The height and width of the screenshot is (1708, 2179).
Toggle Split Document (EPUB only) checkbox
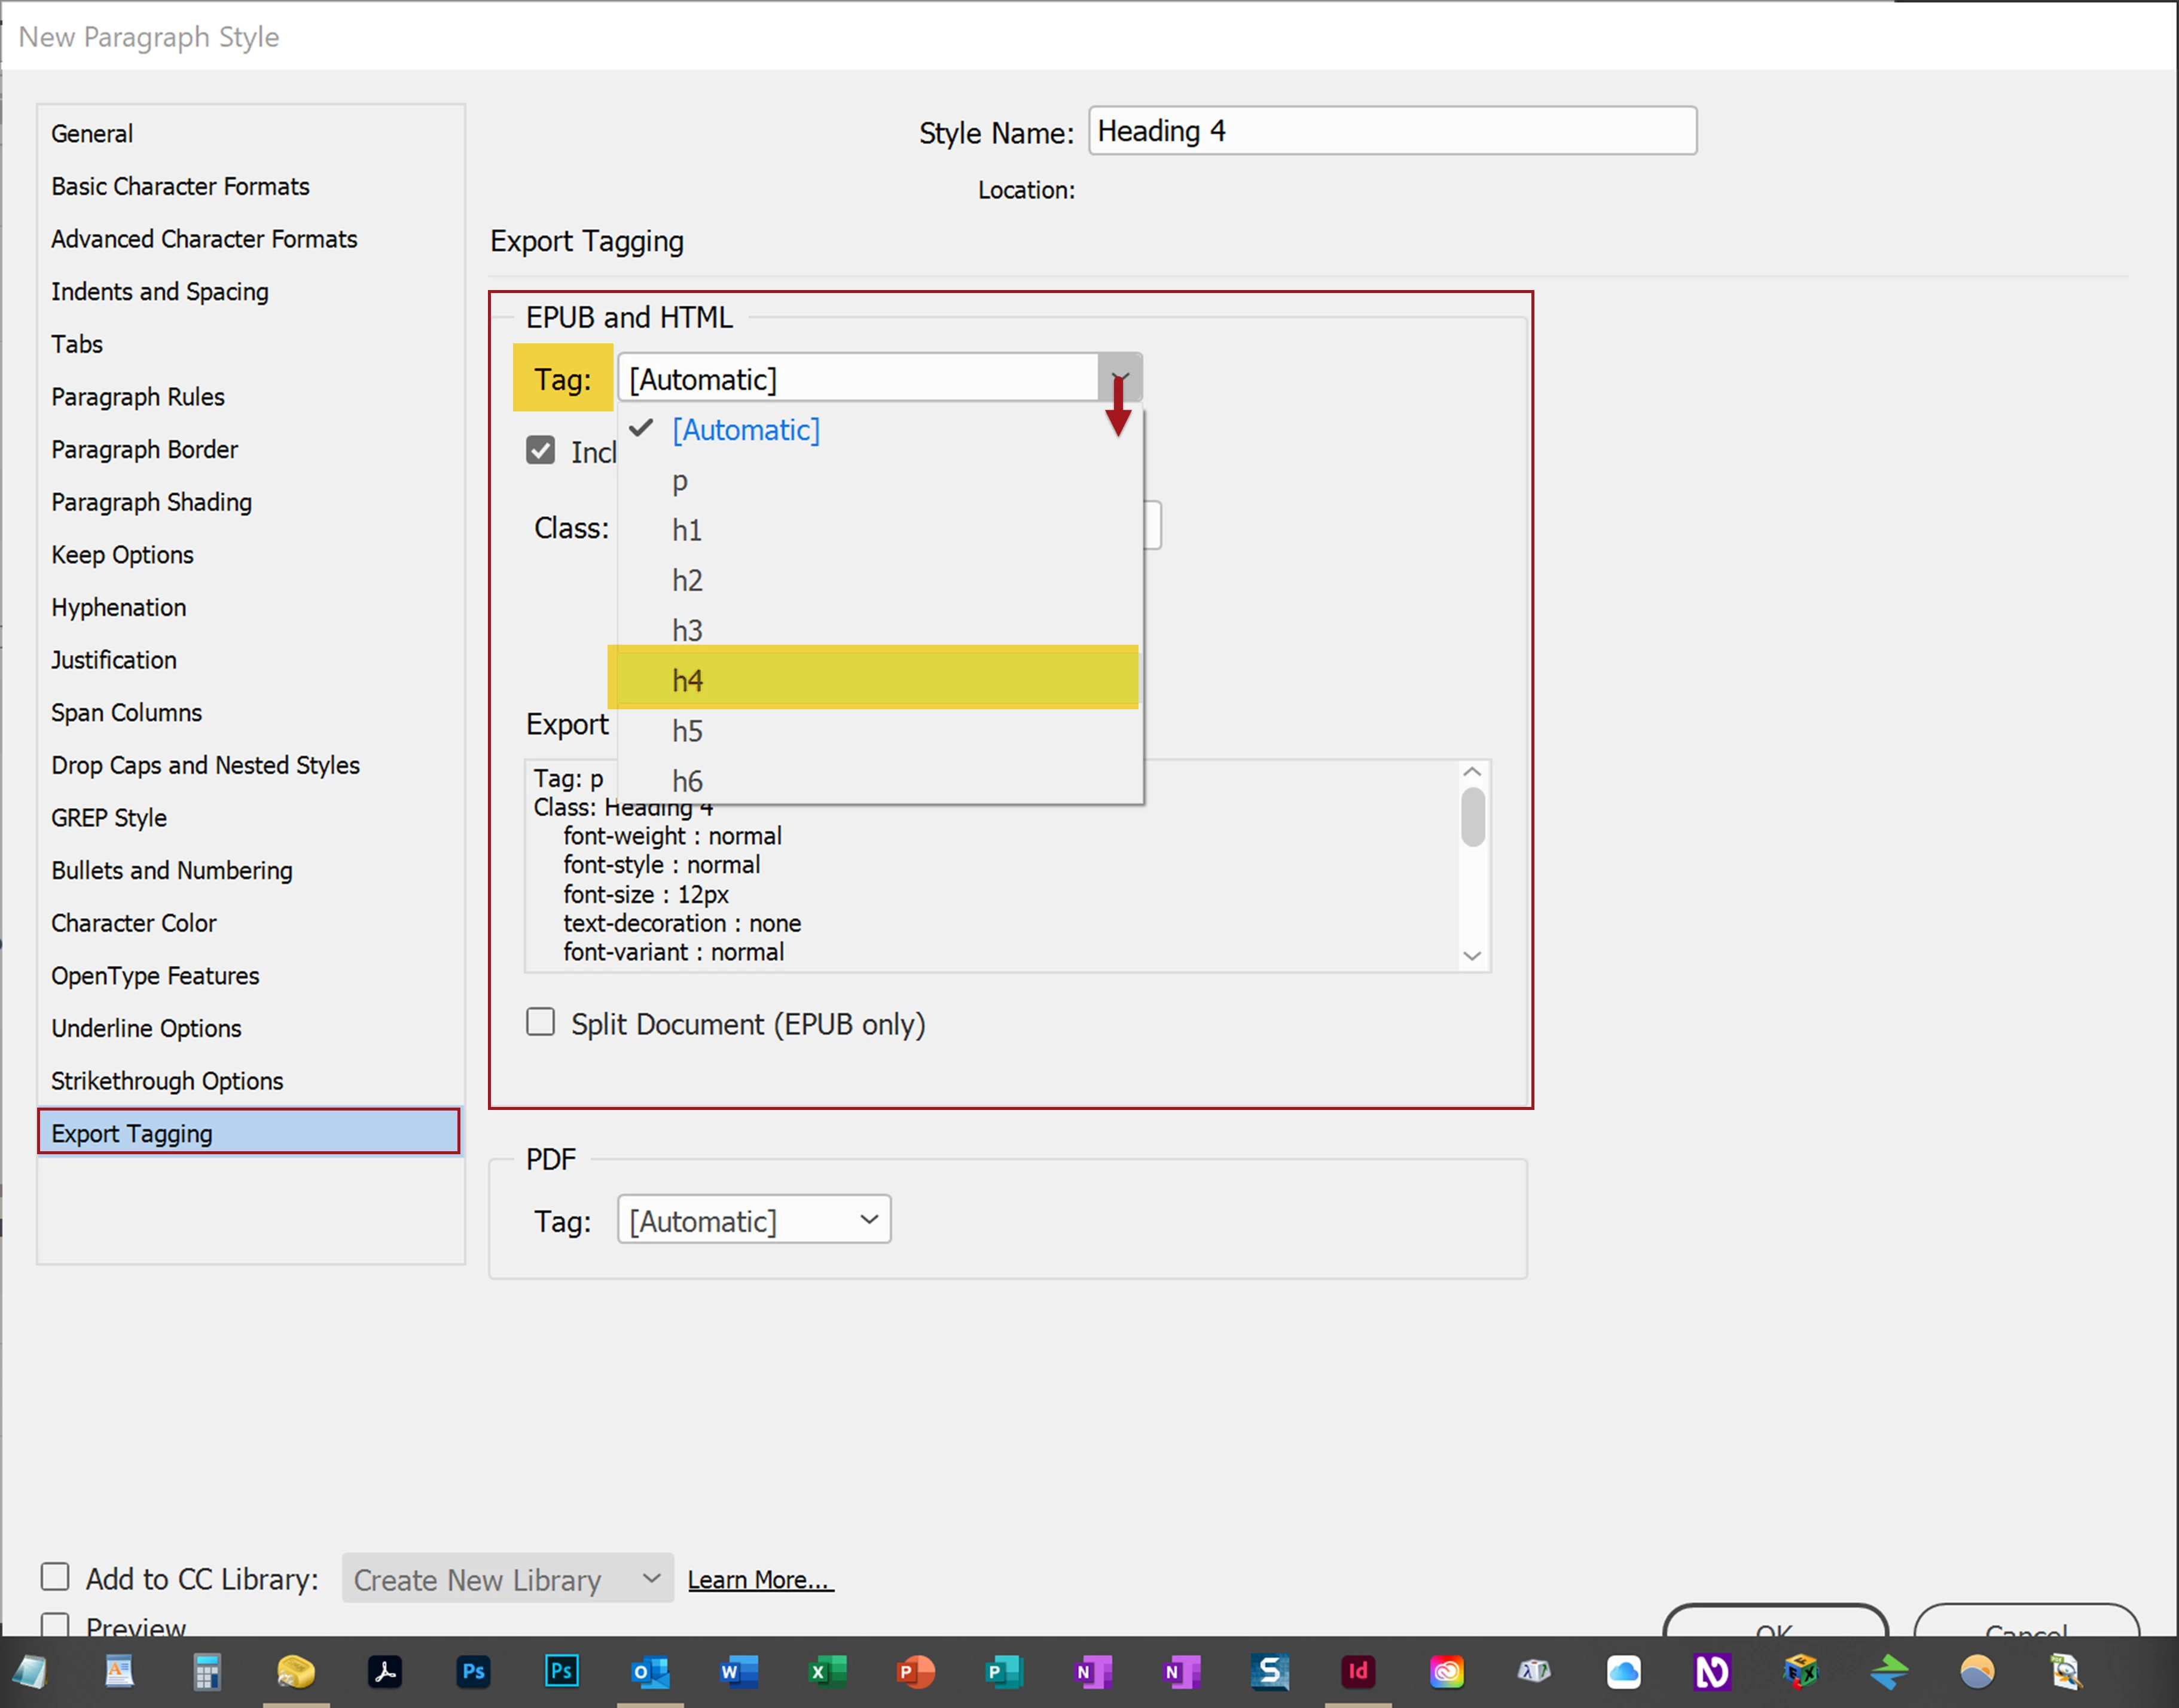tap(541, 1022)
